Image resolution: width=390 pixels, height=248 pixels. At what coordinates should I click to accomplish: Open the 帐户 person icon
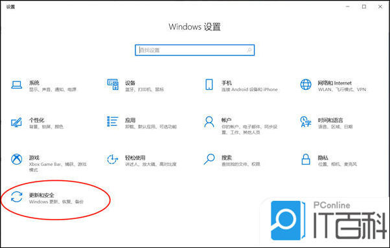coord(209,122)
